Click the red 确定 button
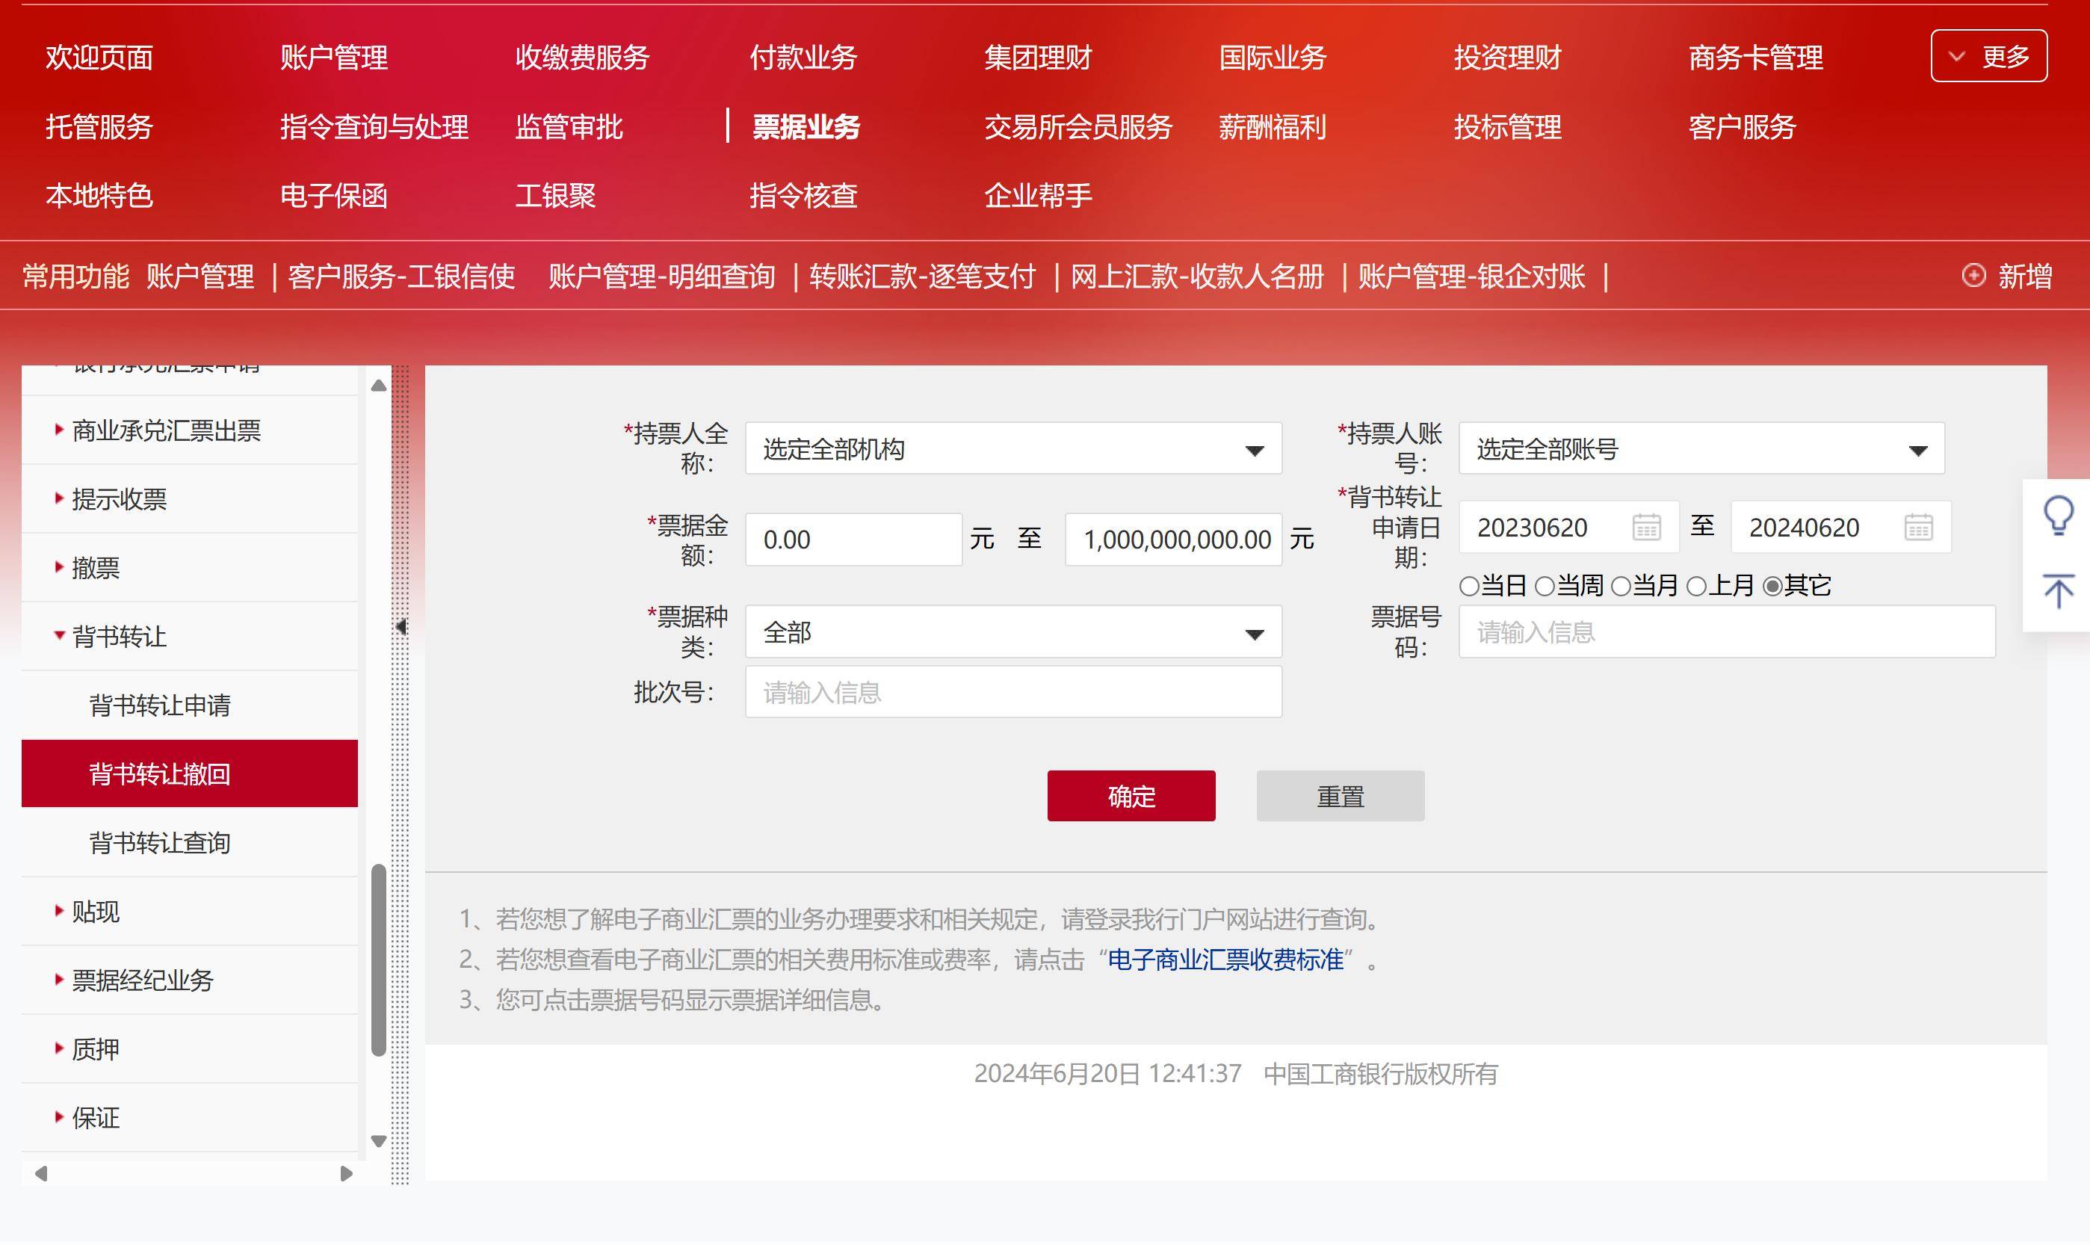This screenshot has width=2090, height=1245. [1131, 795]
